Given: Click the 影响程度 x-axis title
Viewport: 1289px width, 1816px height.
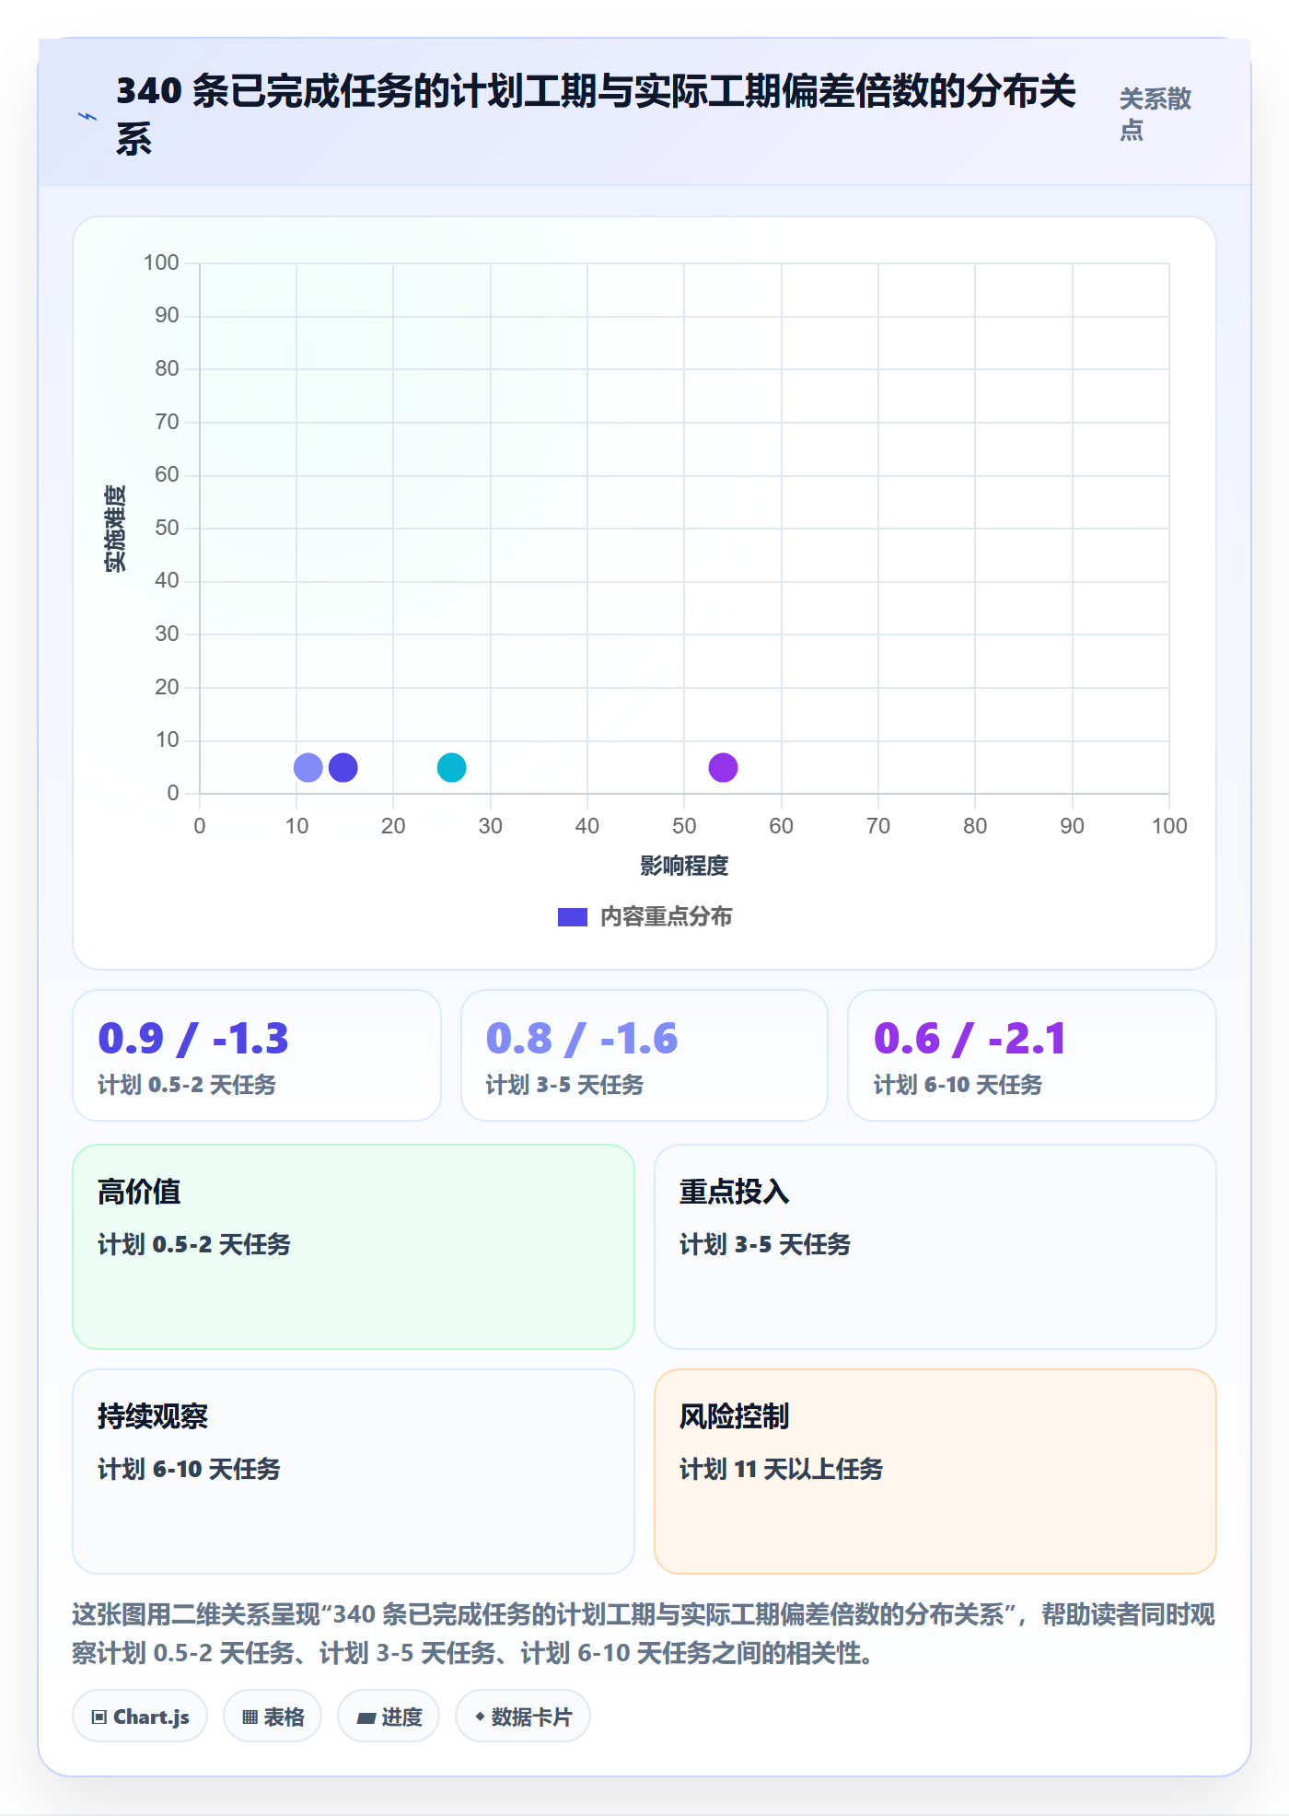Looking at the screenshot, I should point(684,866).
